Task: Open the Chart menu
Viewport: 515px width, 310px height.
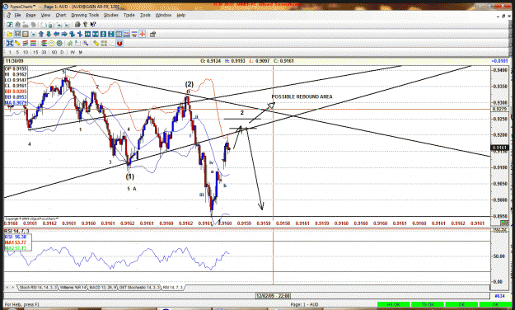Action: (61, 15)
